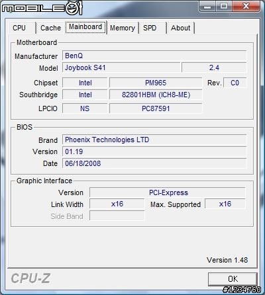Screen dimensions: 265x295
Task: Click the OK button
Action: coord(233,279)
